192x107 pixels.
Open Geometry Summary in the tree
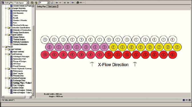pos(20,11)
